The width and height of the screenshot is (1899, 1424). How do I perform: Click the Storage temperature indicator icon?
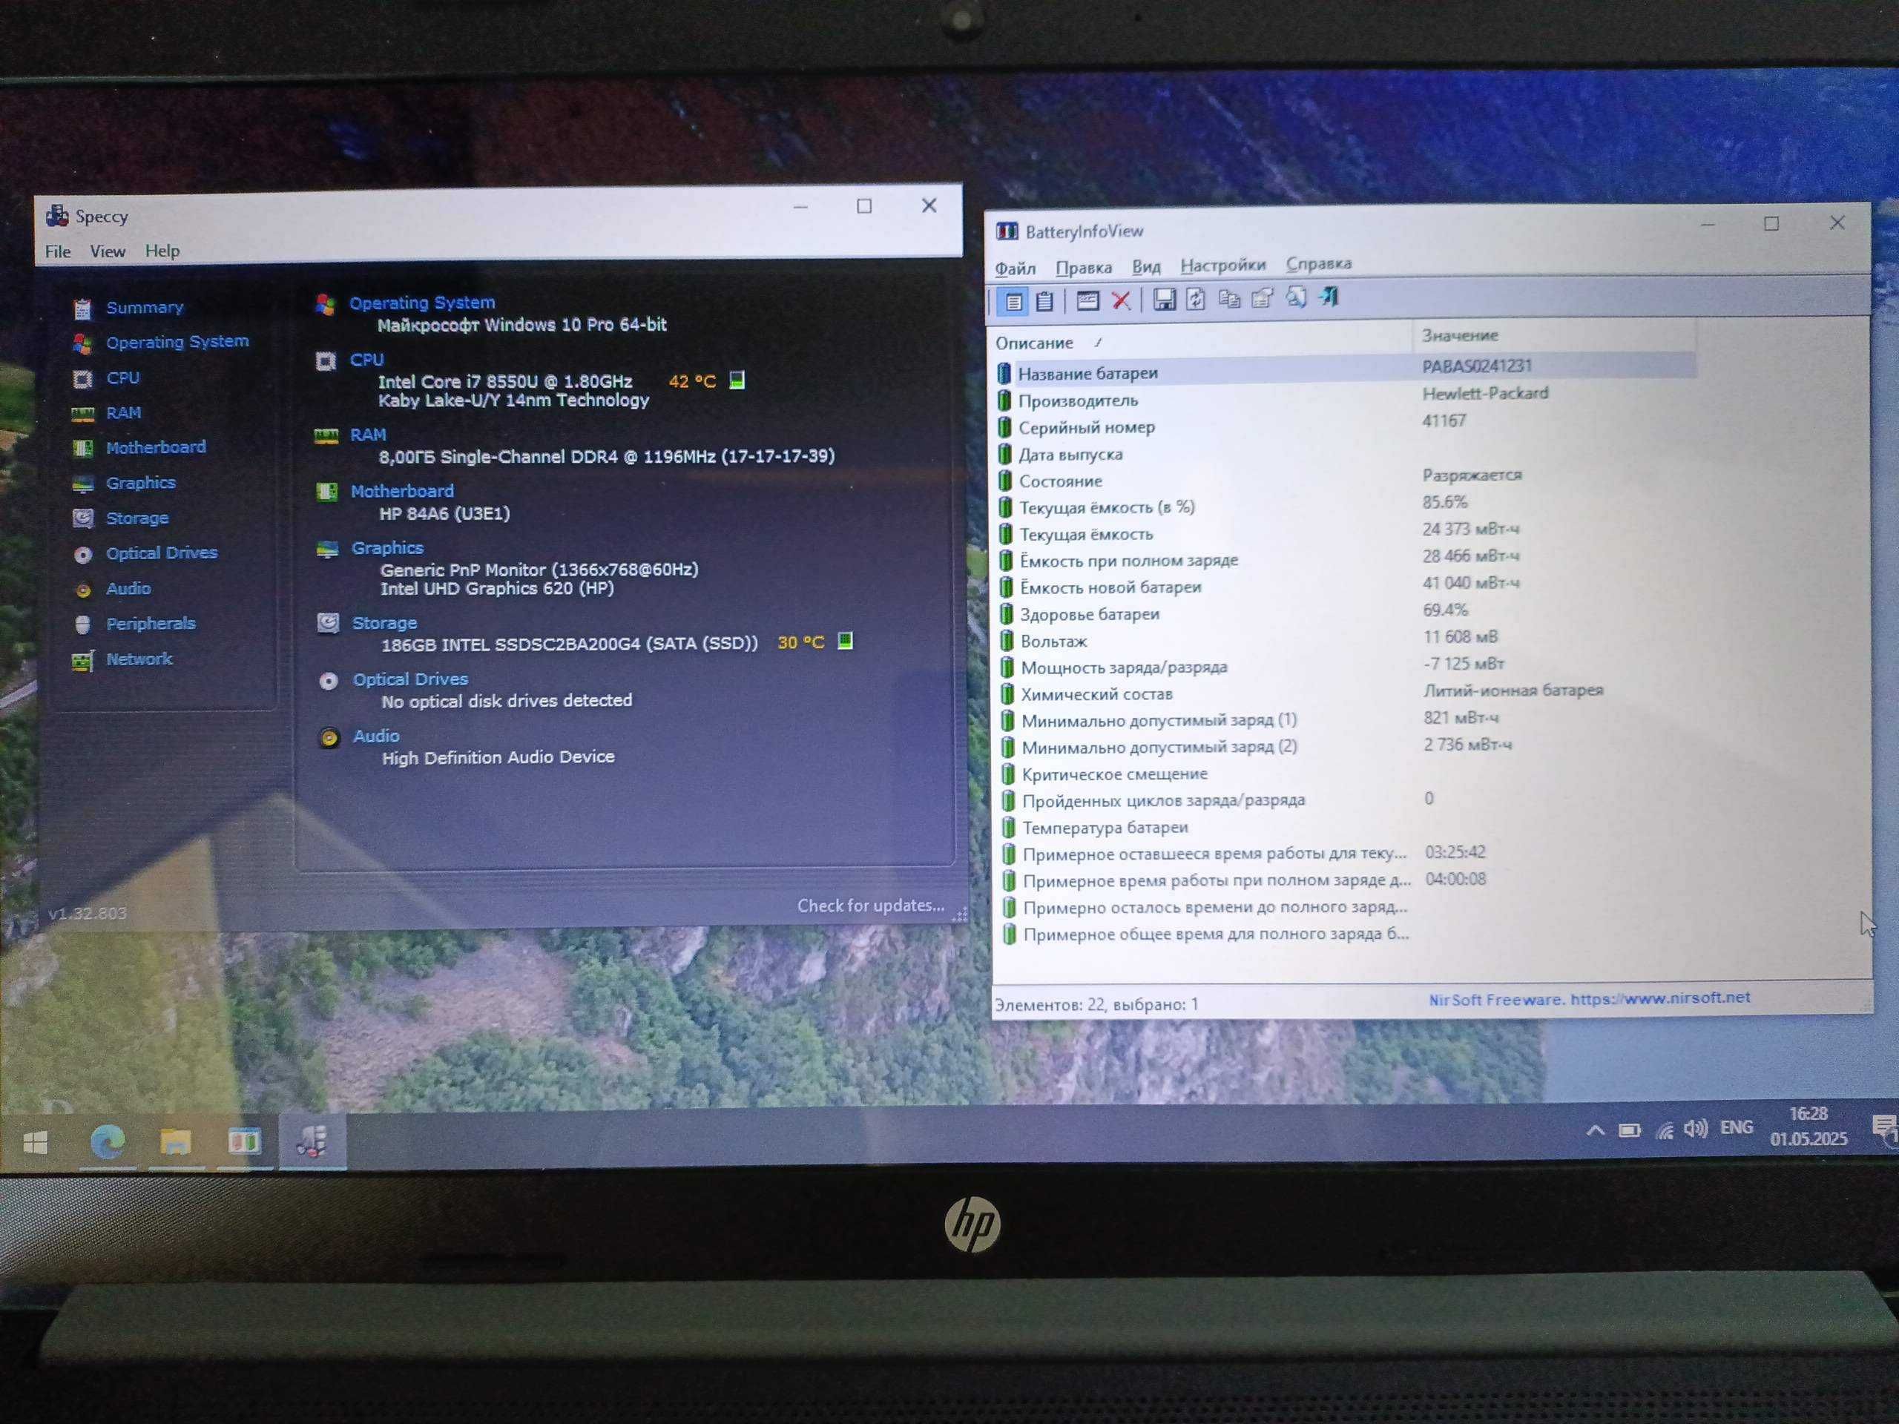click(x=845, y=640)
